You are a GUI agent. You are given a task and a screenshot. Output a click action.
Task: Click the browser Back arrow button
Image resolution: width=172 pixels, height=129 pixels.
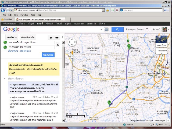click(3, 10)
